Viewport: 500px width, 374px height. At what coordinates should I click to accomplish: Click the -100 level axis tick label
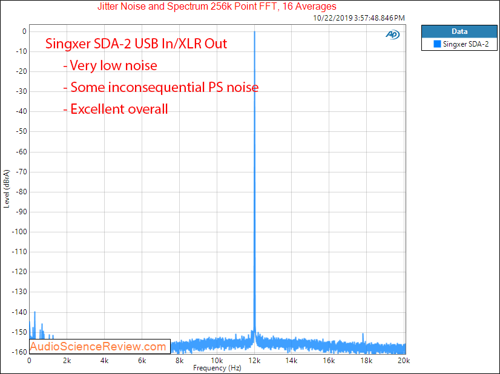tap(19, 232)
